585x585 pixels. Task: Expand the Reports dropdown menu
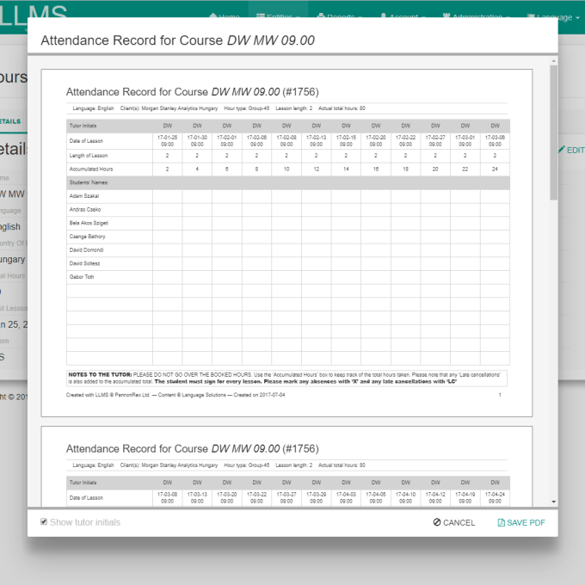(341, 16)
